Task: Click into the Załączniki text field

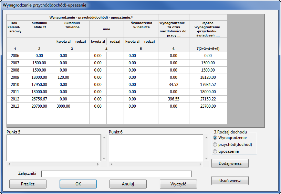Action: pyautogui.click(x=116, y=174)
